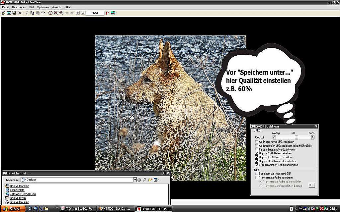Expand the Desktop location dropdown
The width and height of the screenshot is (340, 212).
click(x=135, y=180)
